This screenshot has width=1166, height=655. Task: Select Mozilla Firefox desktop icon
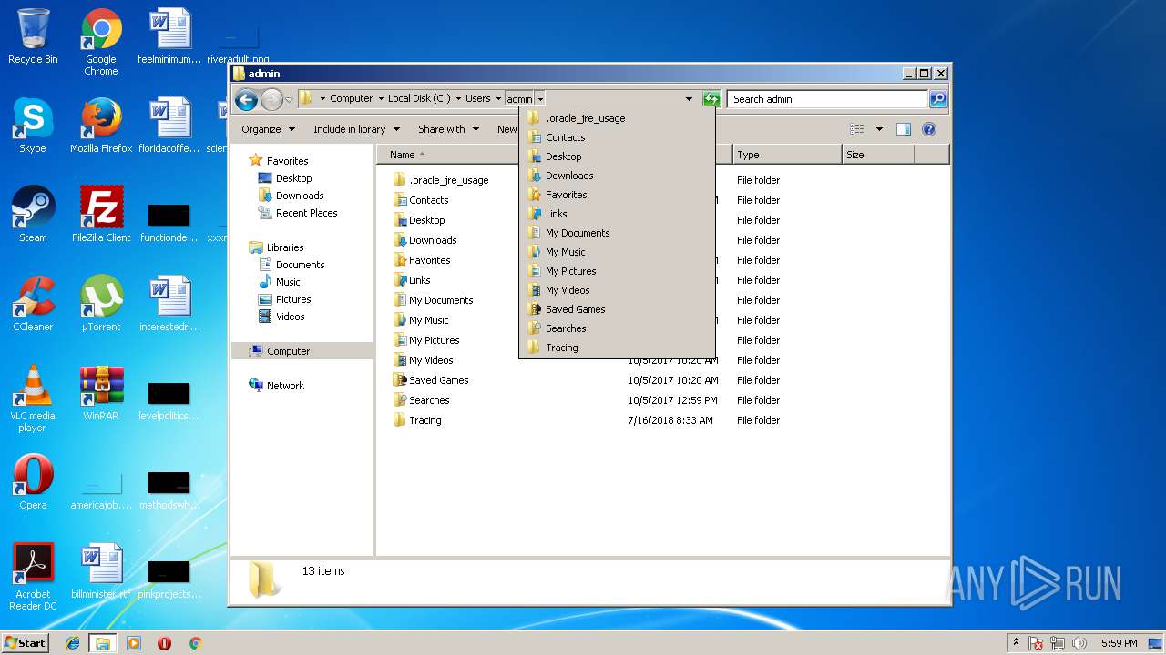pos(101,126)
